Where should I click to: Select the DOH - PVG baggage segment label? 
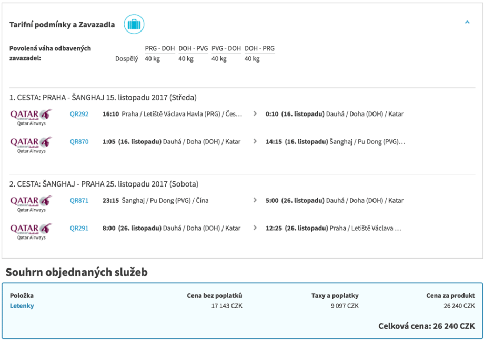click(x=193, y=48)
